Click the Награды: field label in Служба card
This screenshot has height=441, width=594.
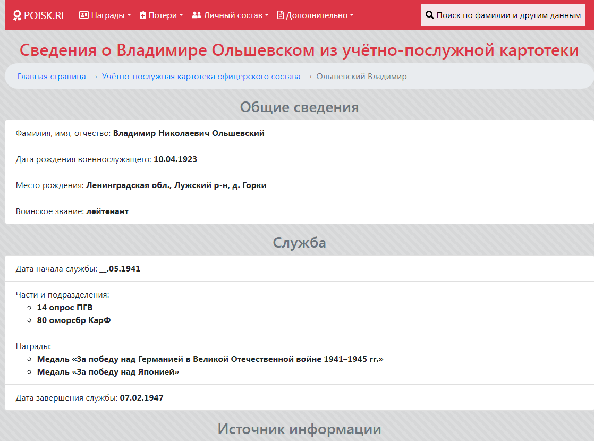tap(33, 346)
